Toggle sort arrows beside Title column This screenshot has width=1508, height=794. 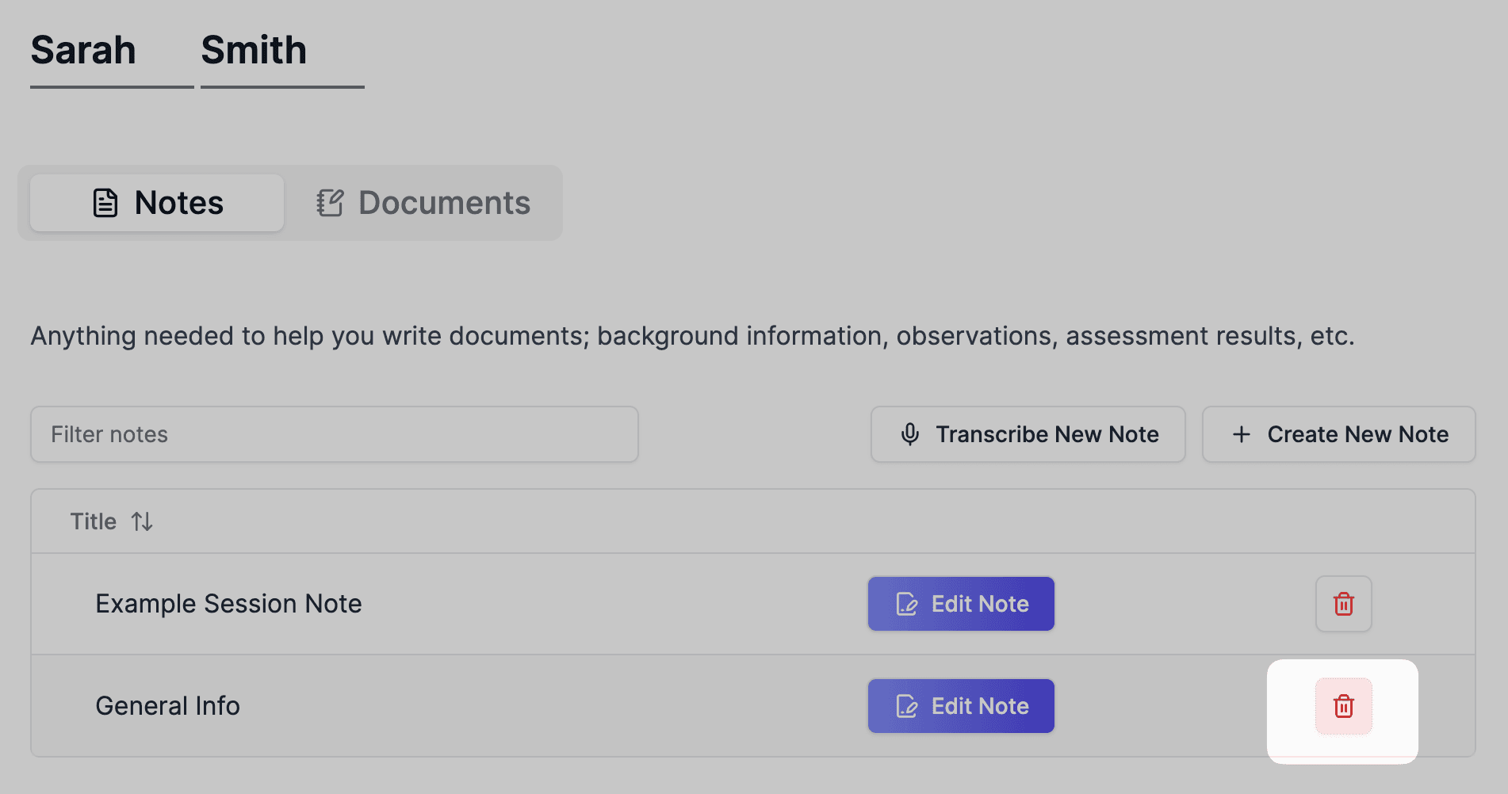pyautogui.click(x=142, y=521)
